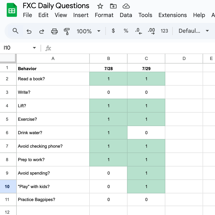Select the "Practice Bagpipes?" cell
The image size is (215, 215).
(x=53, y=199)
